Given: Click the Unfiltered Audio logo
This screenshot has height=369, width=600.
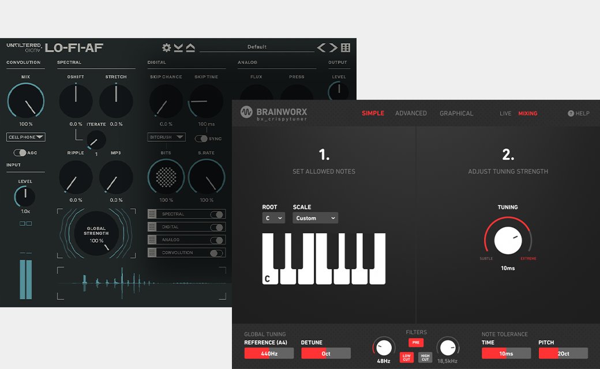Looking at the screenshot, I should point(24,47).
